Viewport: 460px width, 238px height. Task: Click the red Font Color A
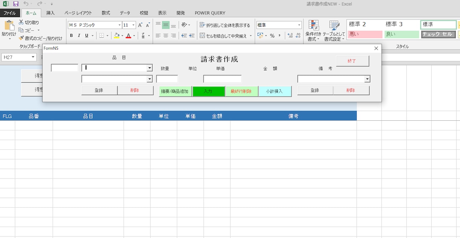(x=129, y=36)
